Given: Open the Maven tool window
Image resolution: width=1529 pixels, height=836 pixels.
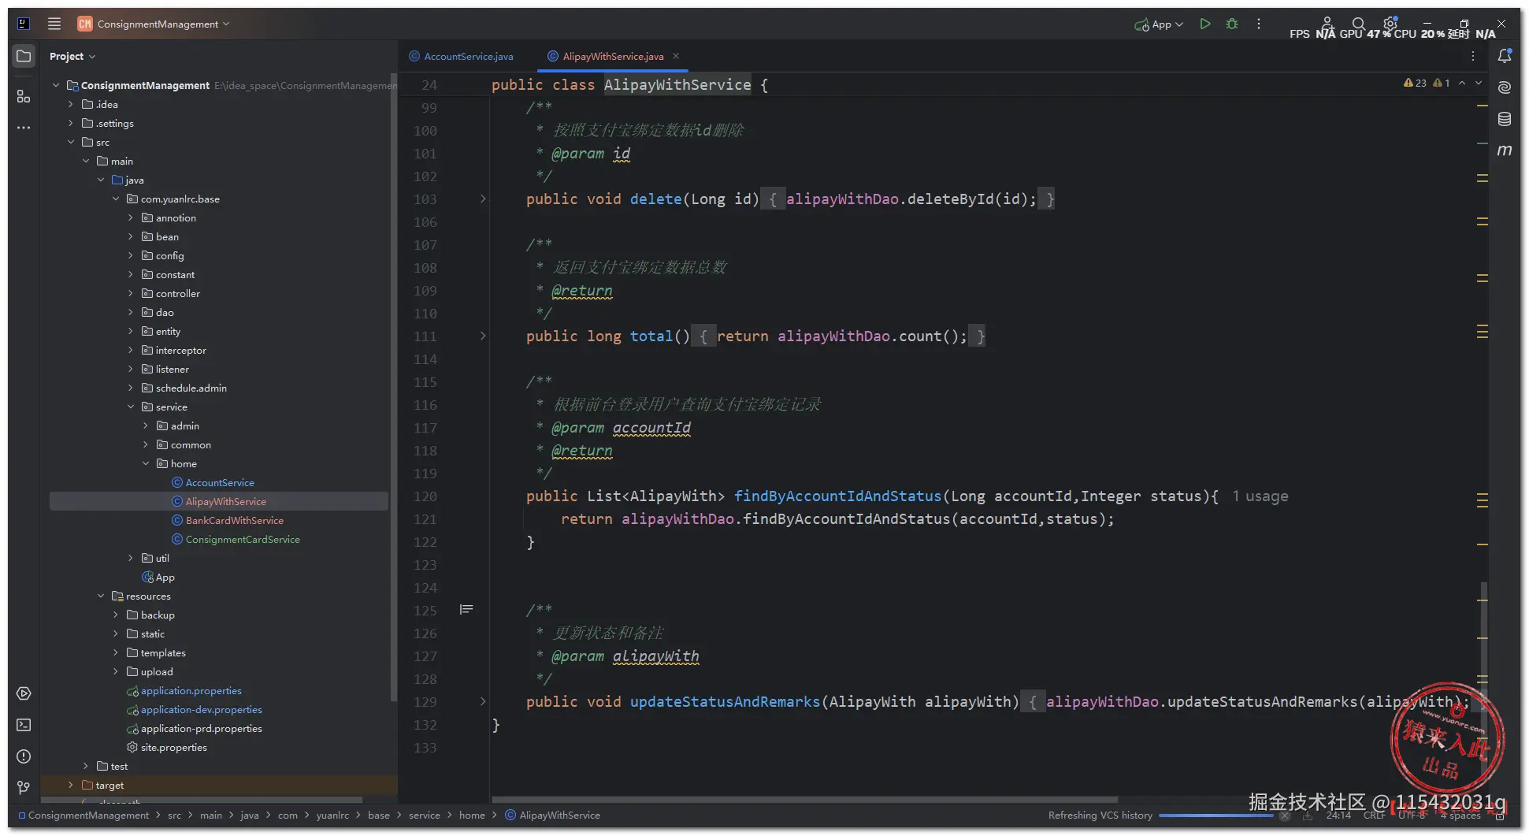Looking at the screenshot, I should point(1505,150).
